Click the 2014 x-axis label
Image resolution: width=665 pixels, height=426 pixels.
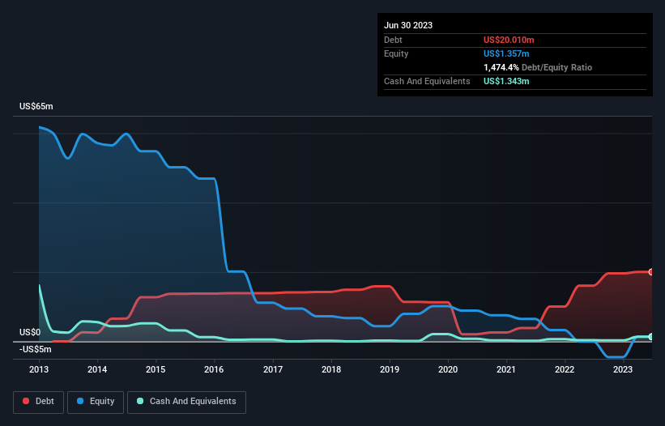tap(97, 369)
